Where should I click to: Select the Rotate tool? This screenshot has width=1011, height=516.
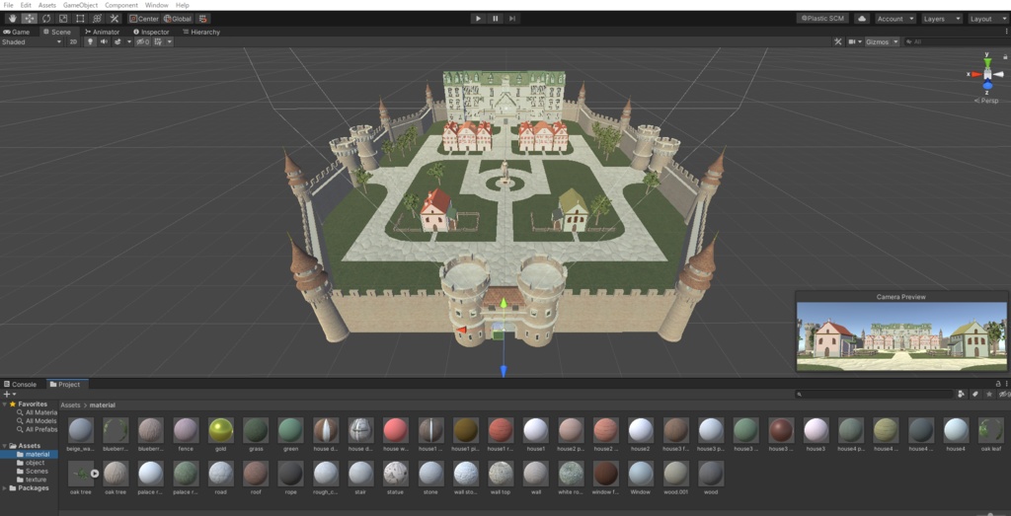click(x=46, y=19)
